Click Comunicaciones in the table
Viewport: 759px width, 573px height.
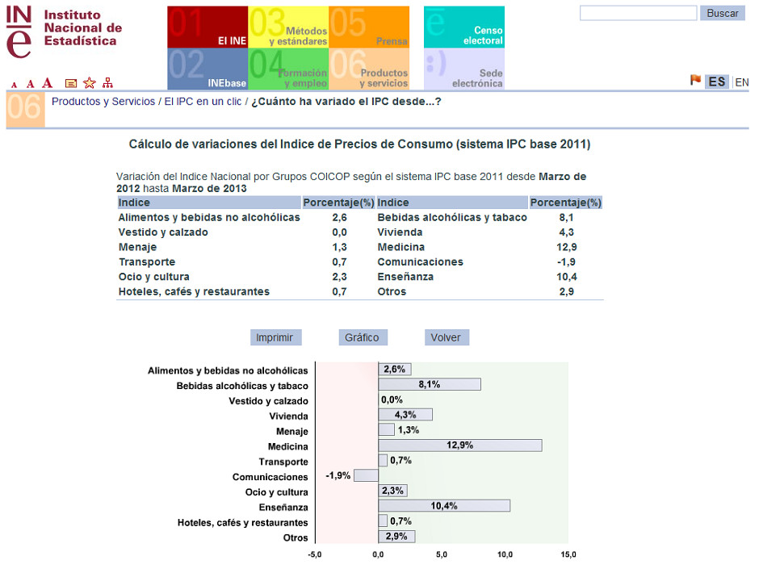pyautogui.click(x=420, y=261)
